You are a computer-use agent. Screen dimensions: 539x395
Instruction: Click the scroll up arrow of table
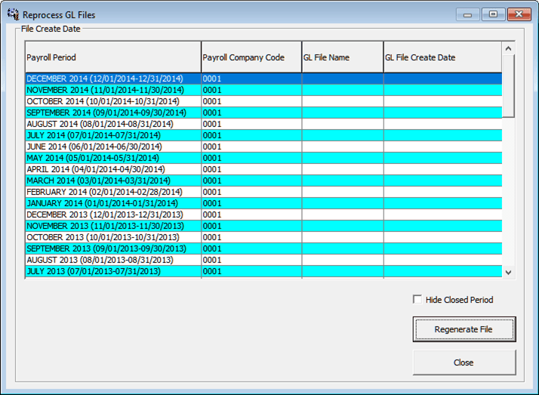(508, 49)
